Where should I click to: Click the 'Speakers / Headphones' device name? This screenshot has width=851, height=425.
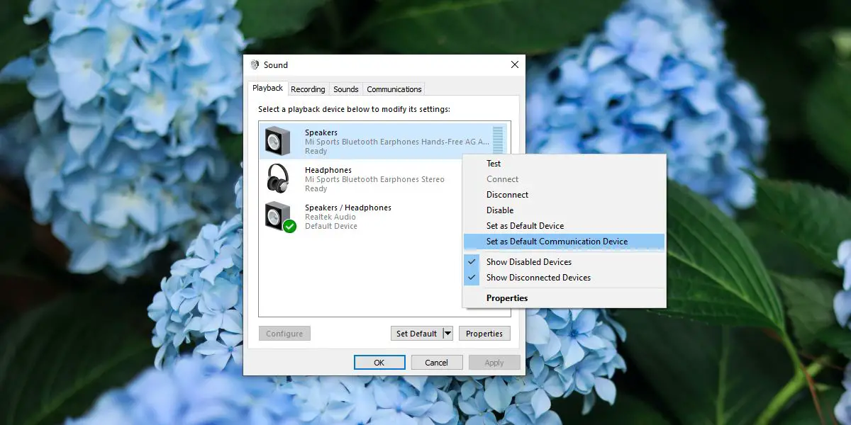tap(348, 208)
